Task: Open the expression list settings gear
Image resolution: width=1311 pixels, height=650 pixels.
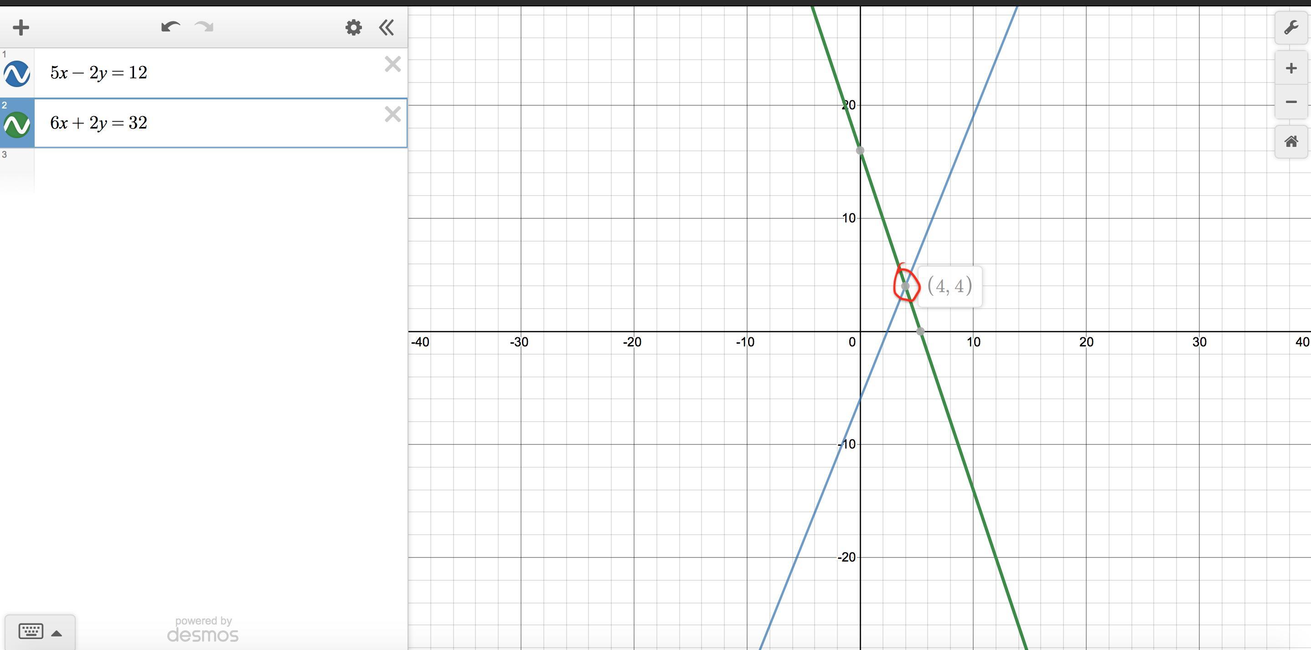Action: (x=353, y=27)
